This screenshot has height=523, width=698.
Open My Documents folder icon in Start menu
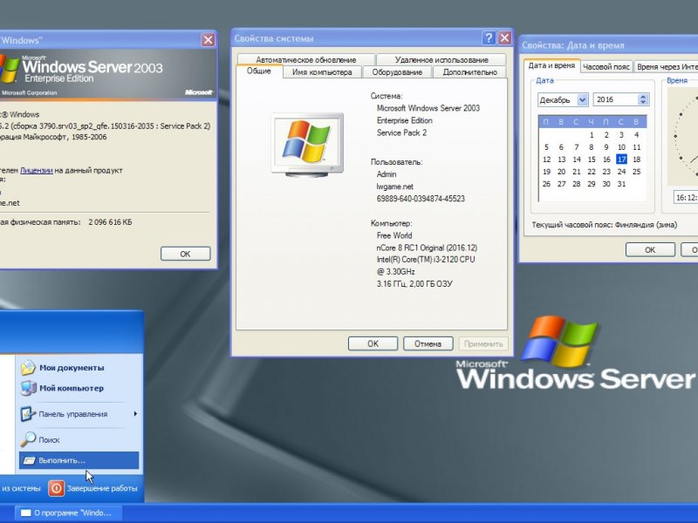click(28, 367)
